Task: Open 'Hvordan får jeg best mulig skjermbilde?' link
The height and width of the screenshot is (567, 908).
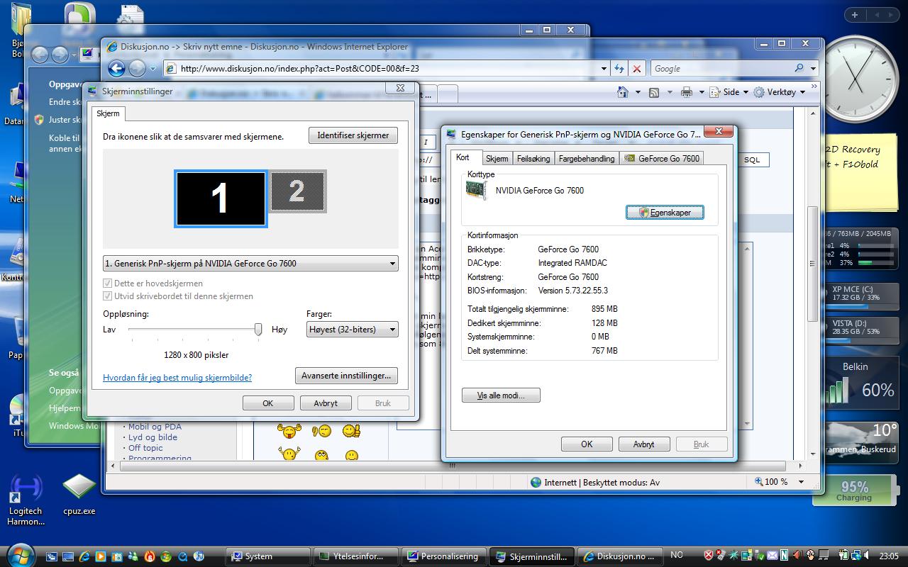Action: pyautogui.click(x=177, y=378)
